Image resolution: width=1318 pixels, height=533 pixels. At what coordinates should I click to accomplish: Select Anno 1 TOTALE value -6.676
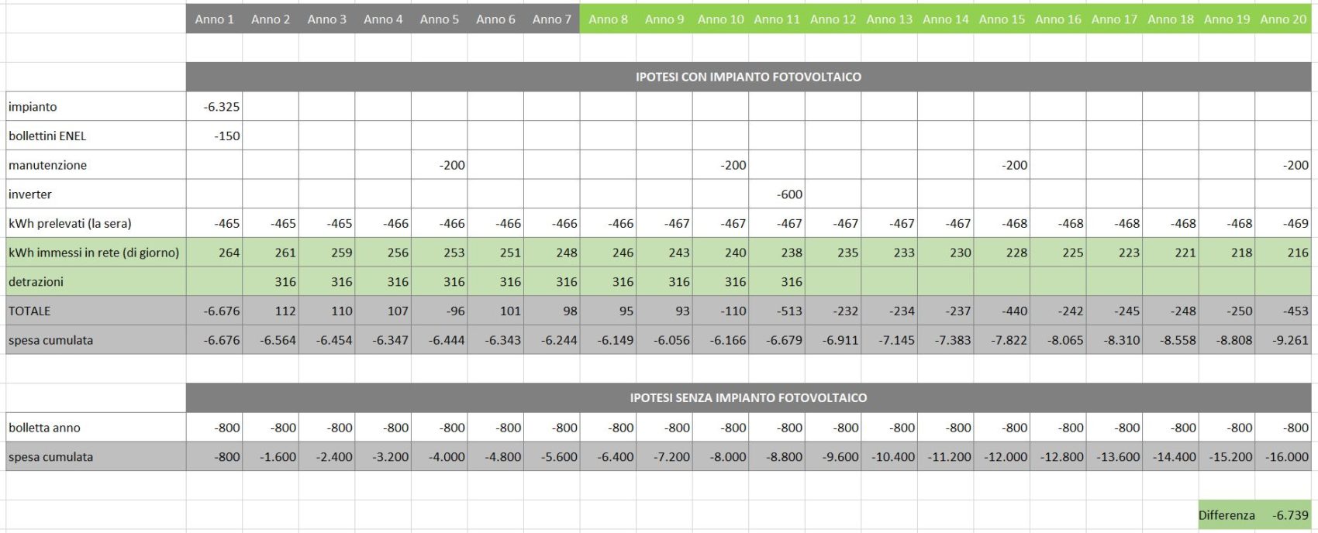point(214,311)
